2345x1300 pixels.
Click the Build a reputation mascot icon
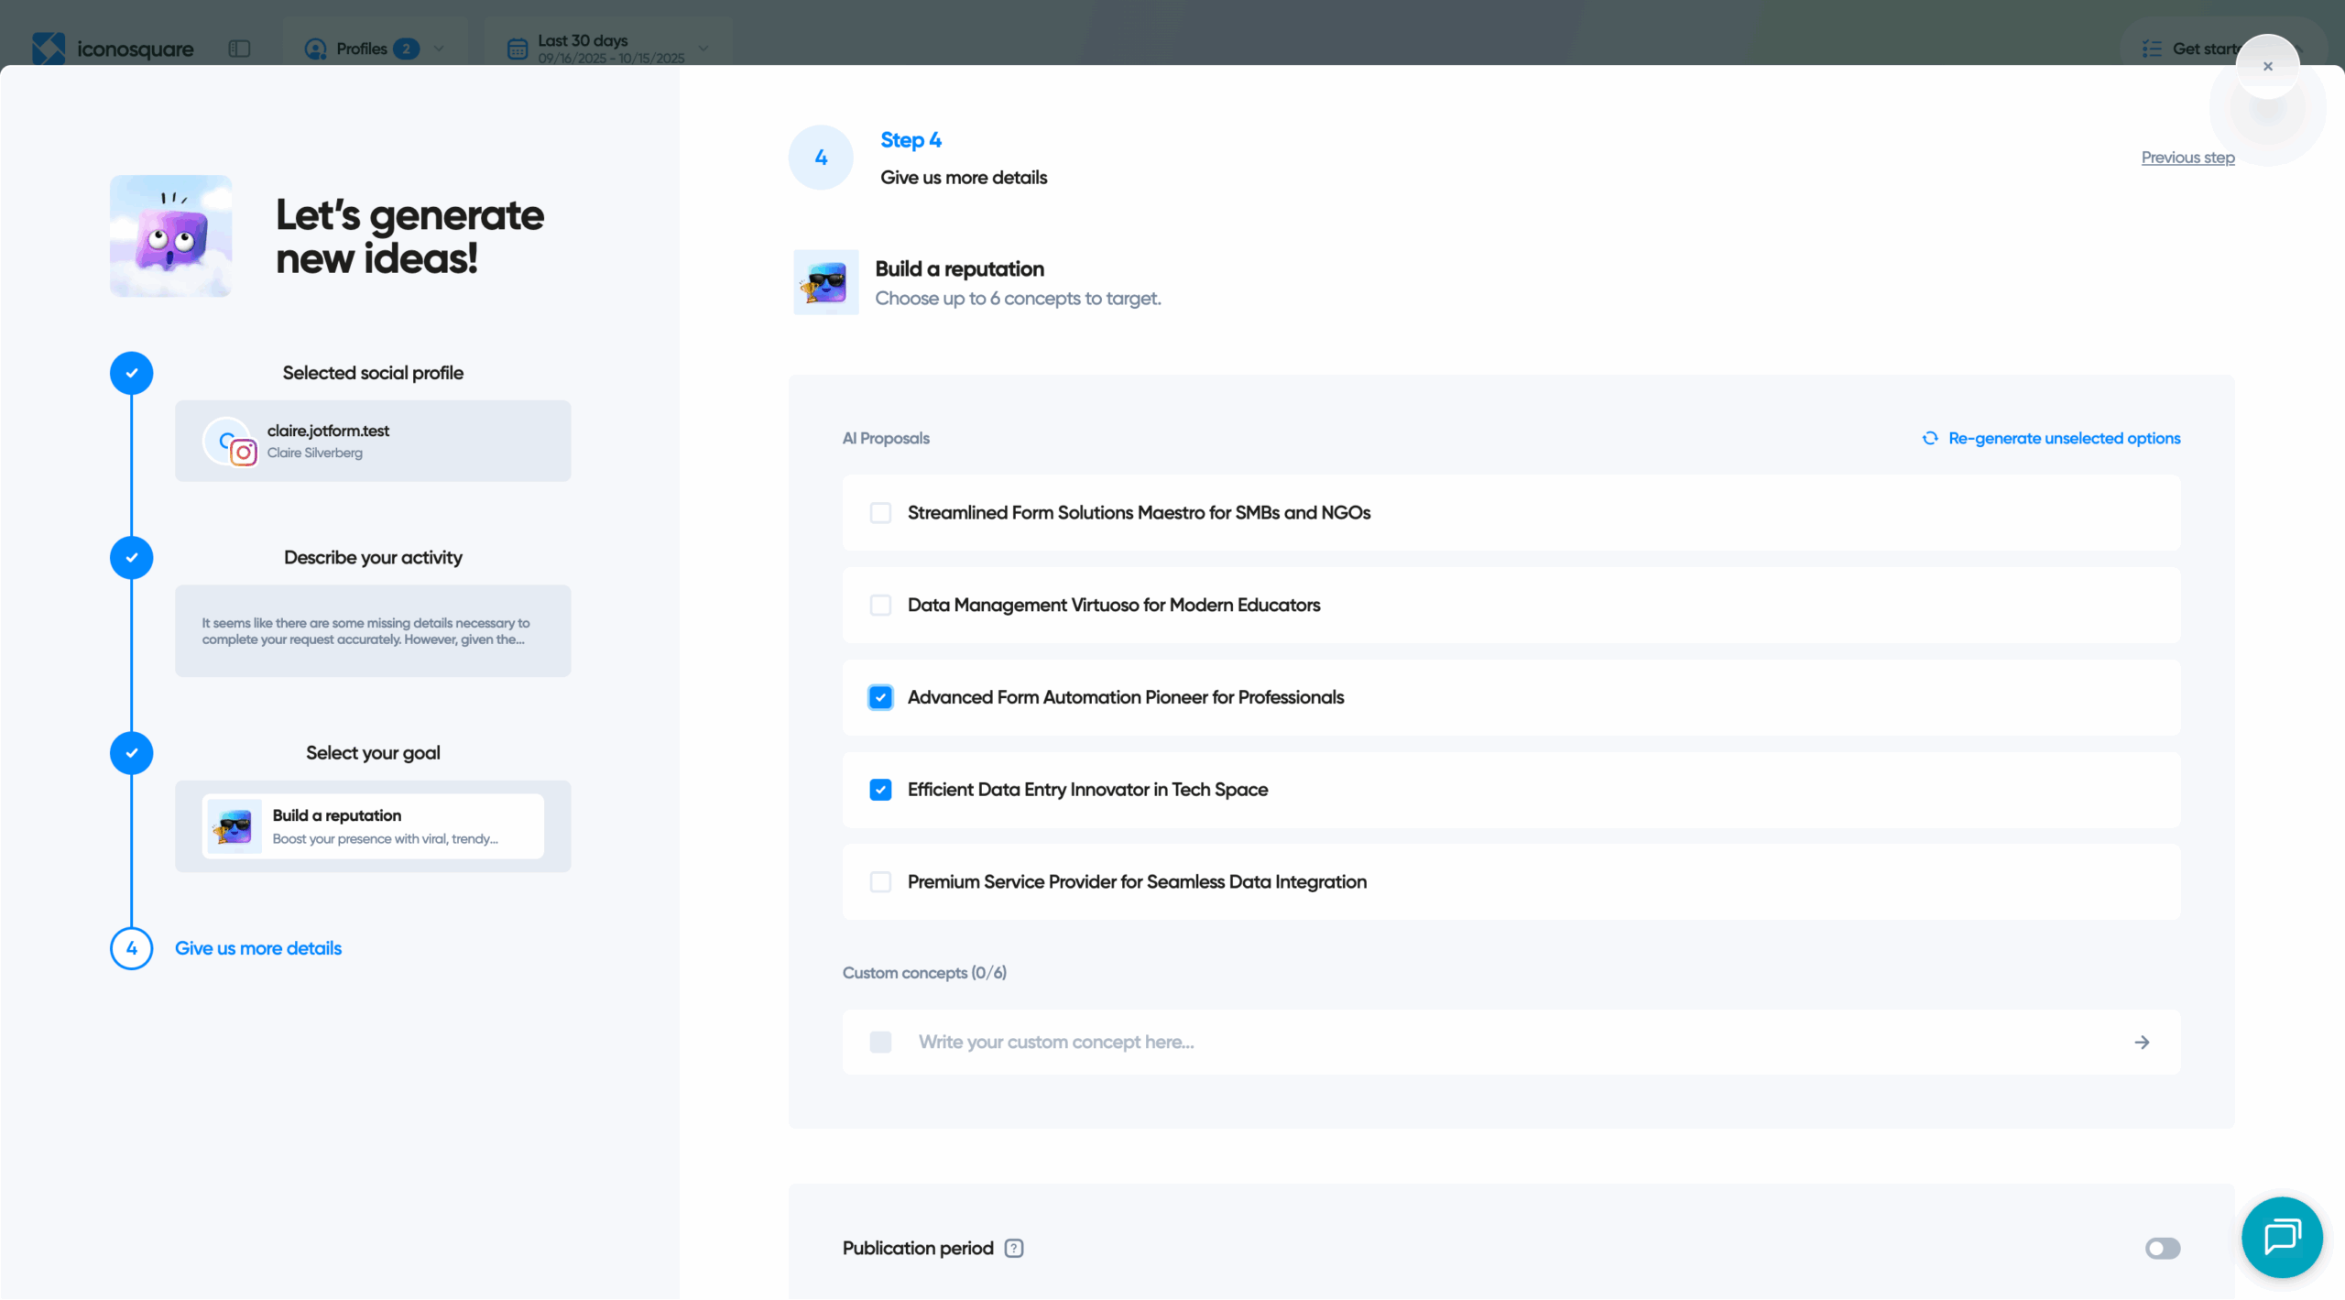(824, 281)
